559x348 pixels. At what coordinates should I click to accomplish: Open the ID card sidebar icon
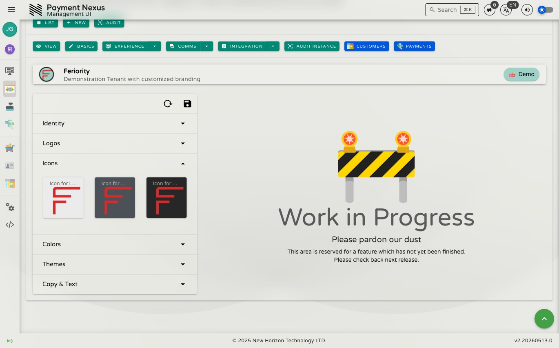[x=10, y=166]
